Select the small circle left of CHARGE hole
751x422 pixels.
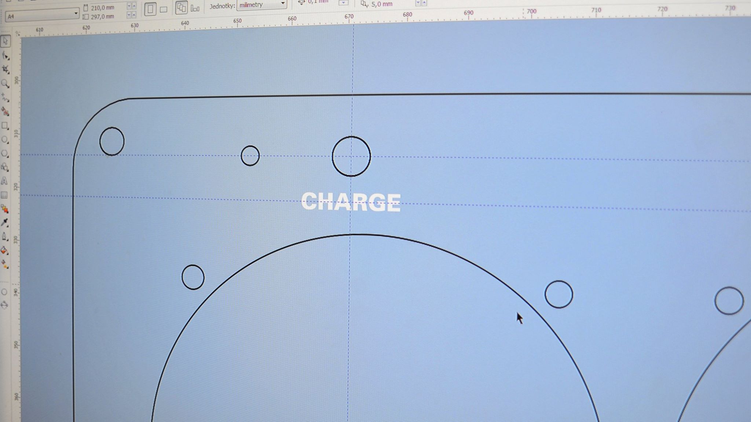click(250, 156)
